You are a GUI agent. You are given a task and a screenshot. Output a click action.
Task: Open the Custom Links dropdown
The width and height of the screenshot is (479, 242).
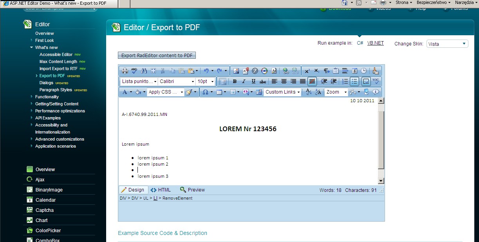click(283, 92)
